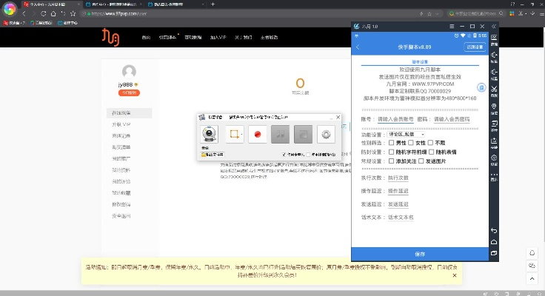Toggle the unchecked checkbox in the recorder window
Screen dimensions: 545x296
pyautogui.click(x=308, y=154)
